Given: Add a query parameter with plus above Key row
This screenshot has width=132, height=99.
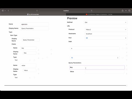Looking at the screenshot, I should pos(127,66).
